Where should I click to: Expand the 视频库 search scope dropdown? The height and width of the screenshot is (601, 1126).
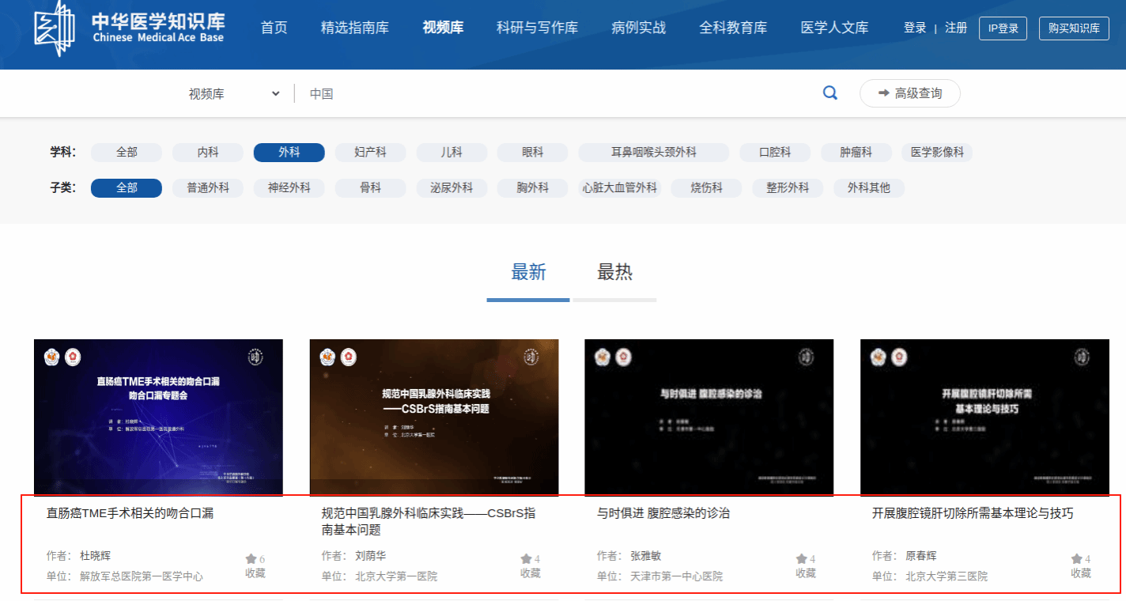tap(234, 93)
